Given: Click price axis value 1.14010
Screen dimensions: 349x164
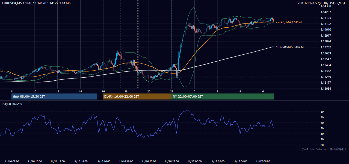Looking at the screenshot, I should tap(326, 30).
